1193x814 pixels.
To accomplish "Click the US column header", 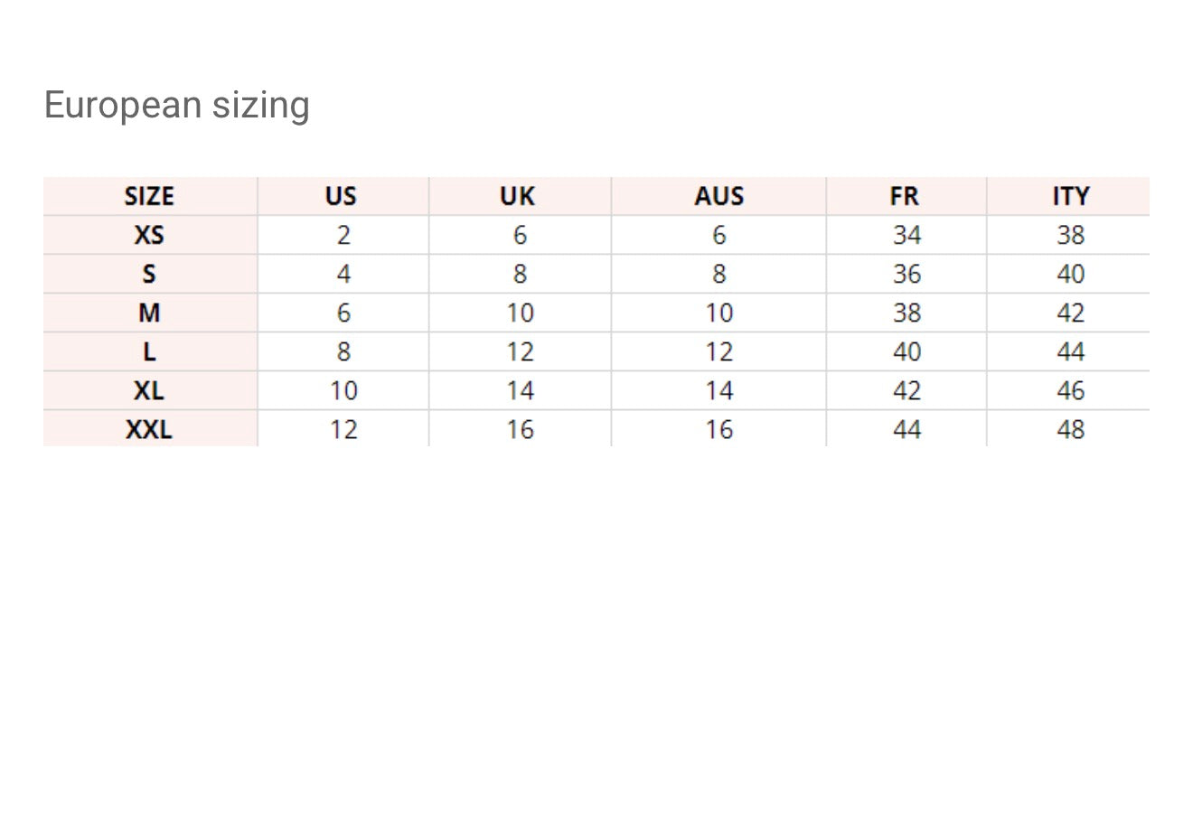I will point(341,196).
